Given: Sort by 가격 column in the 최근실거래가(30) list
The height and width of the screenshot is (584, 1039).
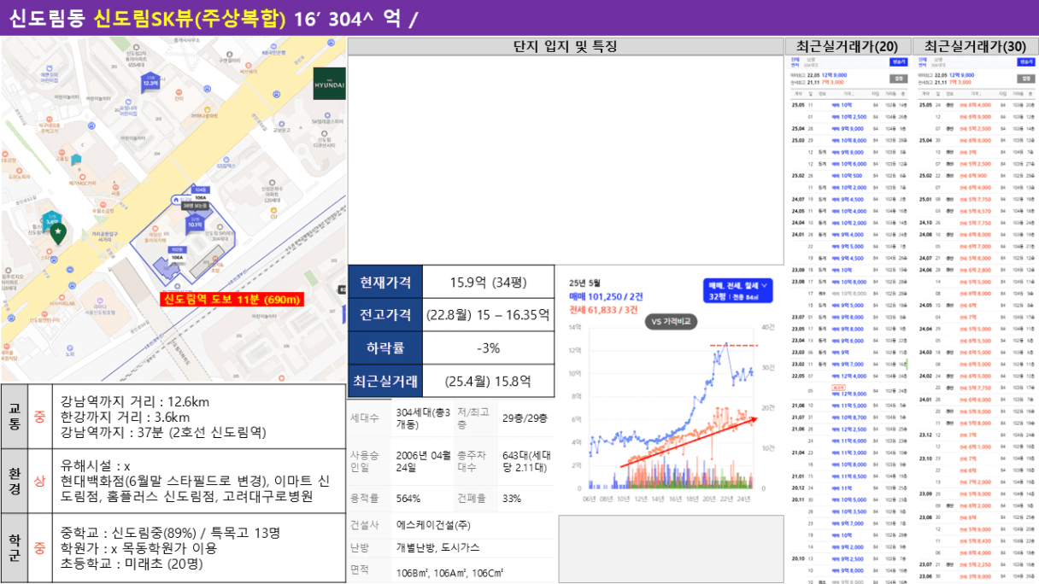Looking at the screenshot, I should 976,93.
